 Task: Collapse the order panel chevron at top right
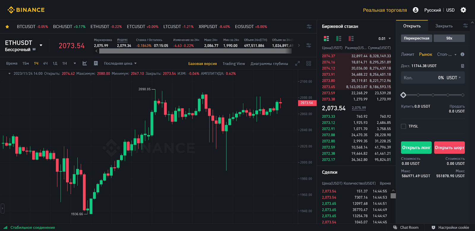coord(472,23)
